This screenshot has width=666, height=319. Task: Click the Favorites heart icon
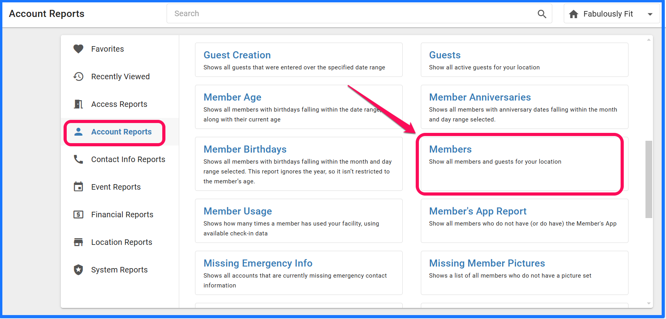pyautogui.click(x=79, y=49)
